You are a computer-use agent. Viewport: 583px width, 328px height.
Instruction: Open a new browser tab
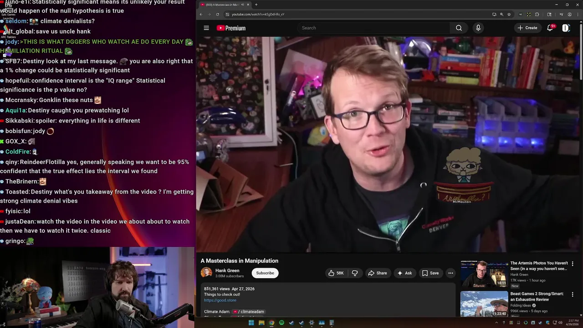(x=256, y=5)
